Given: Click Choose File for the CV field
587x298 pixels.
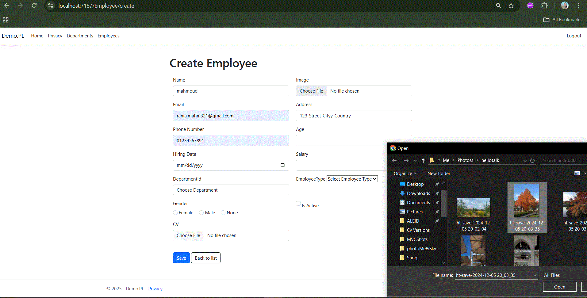Looking at the screenshot, I should pyautogui.click(x=188, y=235).
